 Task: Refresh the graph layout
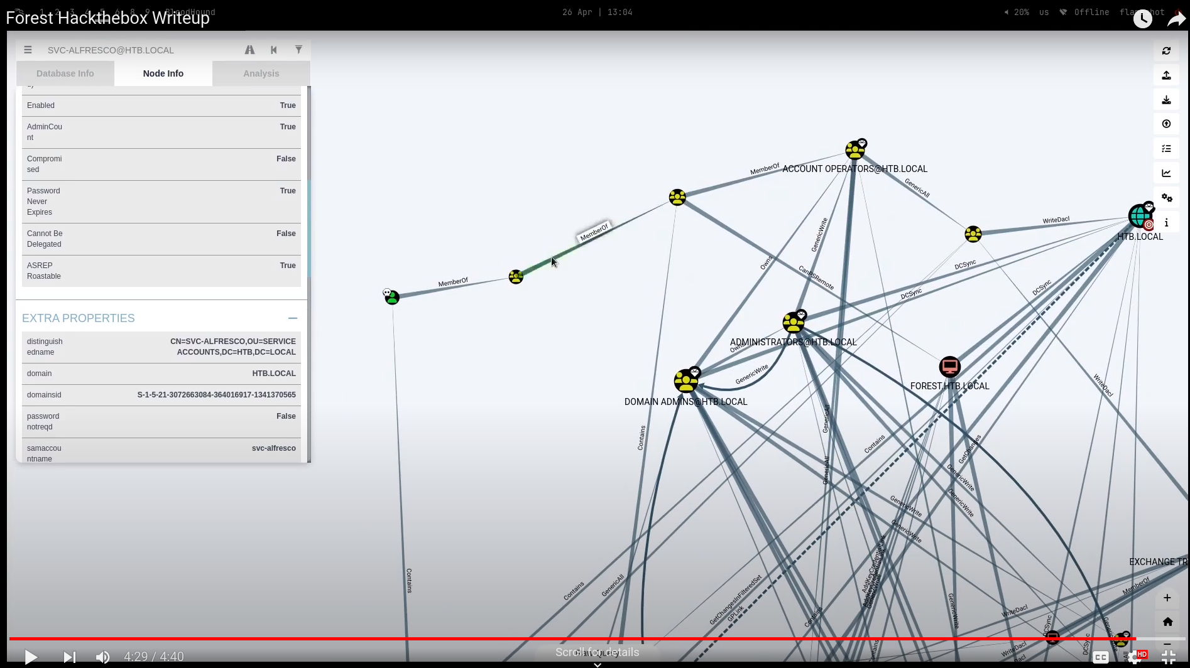[1167, 50]
